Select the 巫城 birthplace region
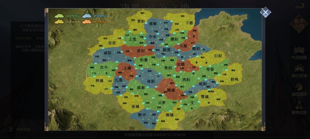The image size is (310, 139). 135,106
